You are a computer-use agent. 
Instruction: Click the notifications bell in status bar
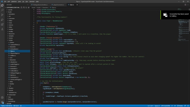(x=188, y=106)
